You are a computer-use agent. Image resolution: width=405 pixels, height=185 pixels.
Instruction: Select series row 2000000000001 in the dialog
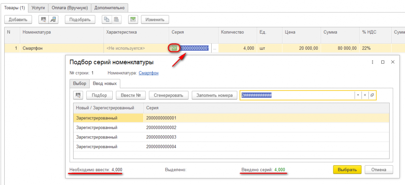coord(231,118)
